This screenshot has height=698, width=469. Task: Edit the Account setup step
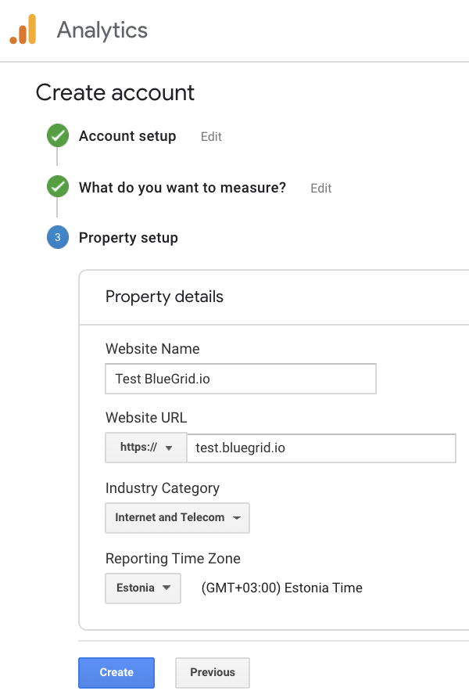click(211, 137)
